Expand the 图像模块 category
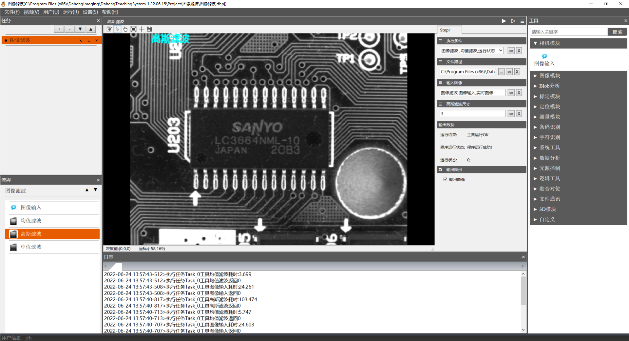629x341 pixels. click(x=579, y=76)
